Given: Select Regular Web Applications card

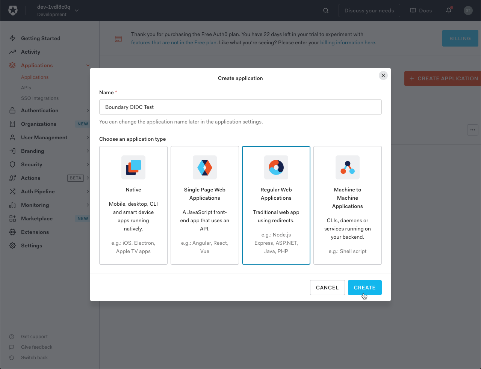Looking at the screenshot, I should (276, 205).
